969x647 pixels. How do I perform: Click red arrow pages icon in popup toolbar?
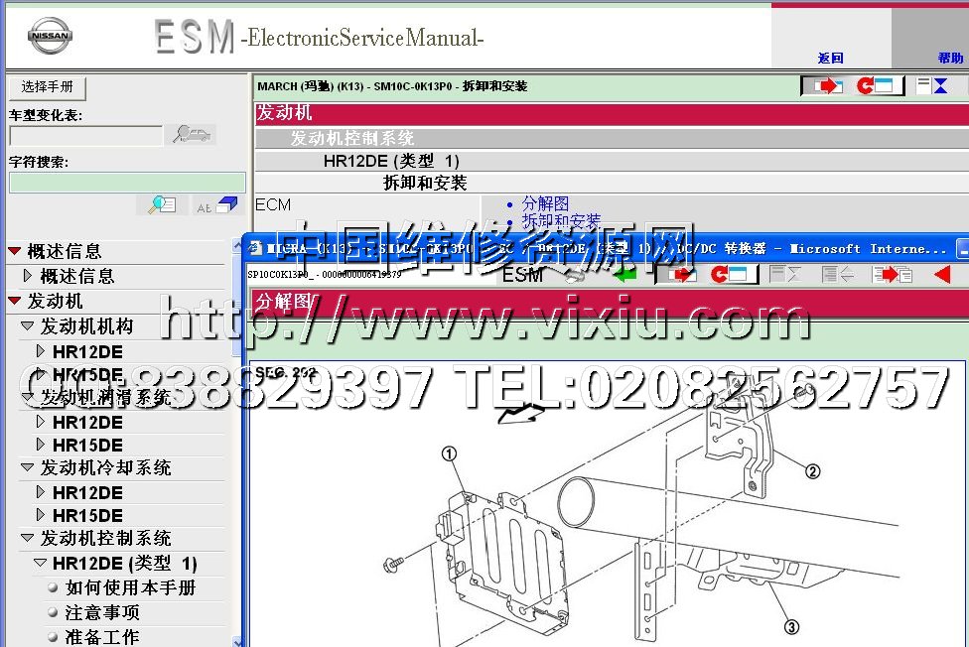(893, 274)
